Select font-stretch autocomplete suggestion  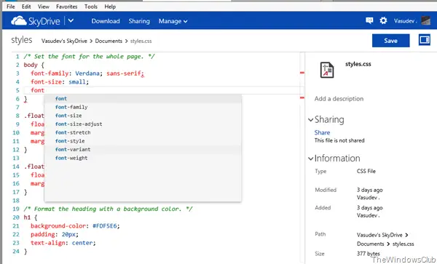click(x=143, y=132)
